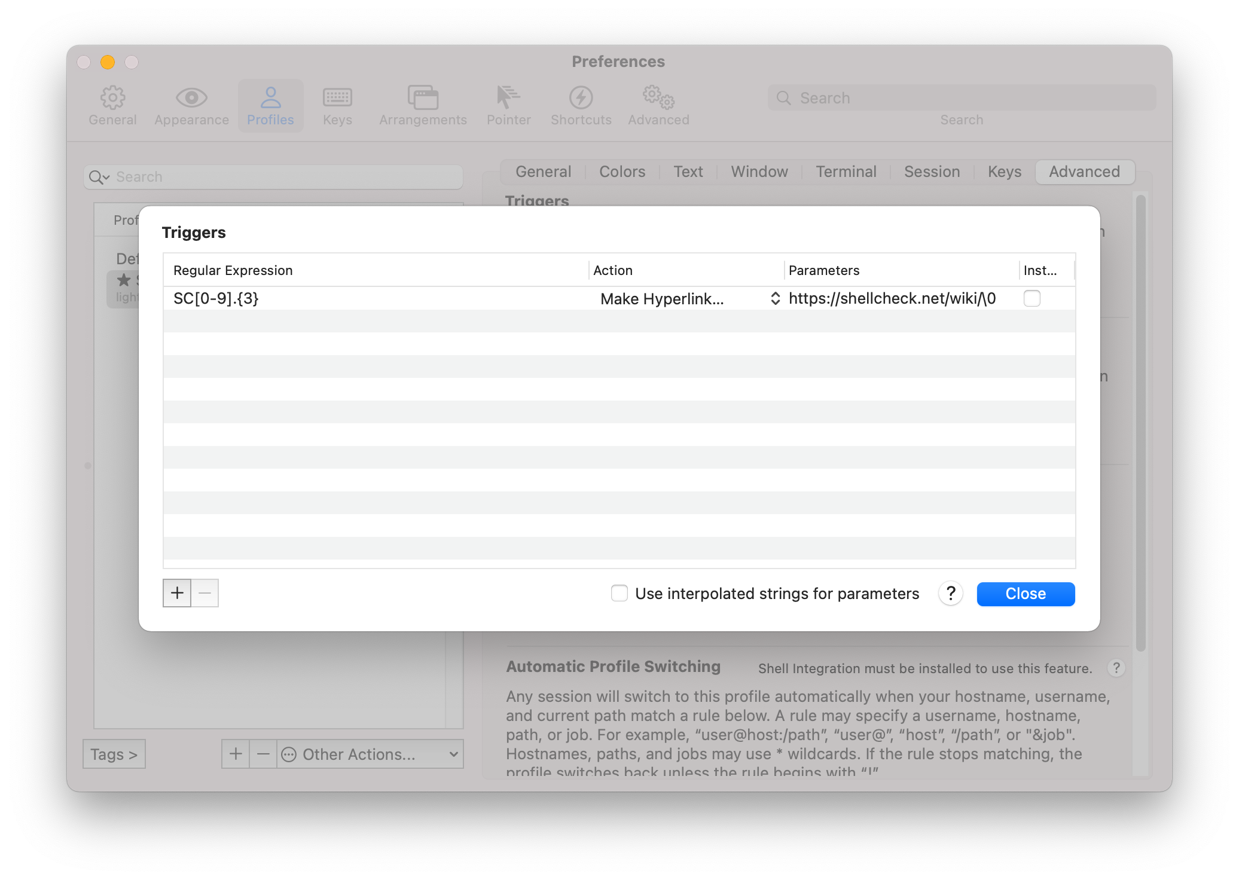Open profile search options magnifier dropdown

pos(99,177)
